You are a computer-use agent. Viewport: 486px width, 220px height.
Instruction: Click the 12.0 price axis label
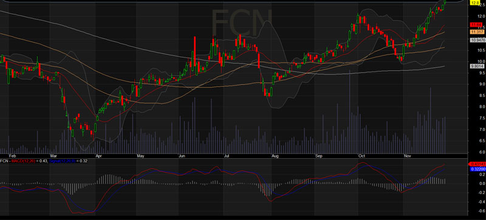481,16
